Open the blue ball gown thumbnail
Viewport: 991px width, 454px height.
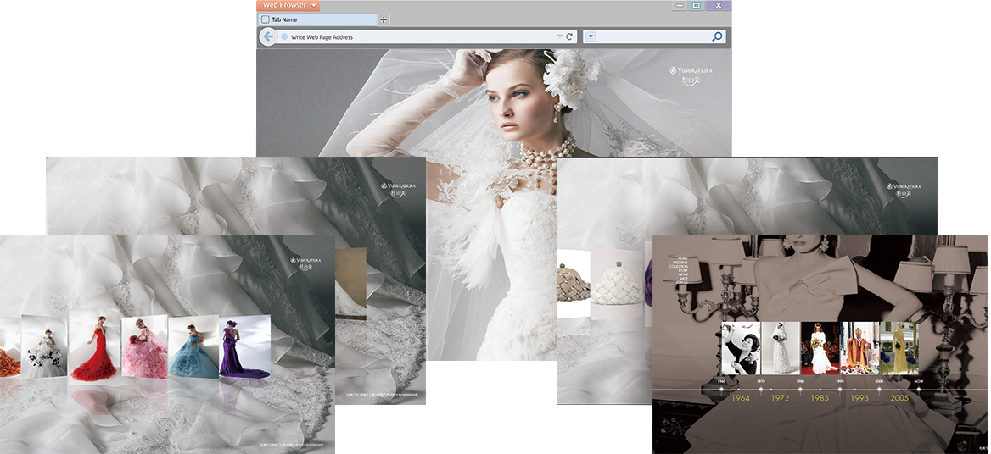[193, 346]
